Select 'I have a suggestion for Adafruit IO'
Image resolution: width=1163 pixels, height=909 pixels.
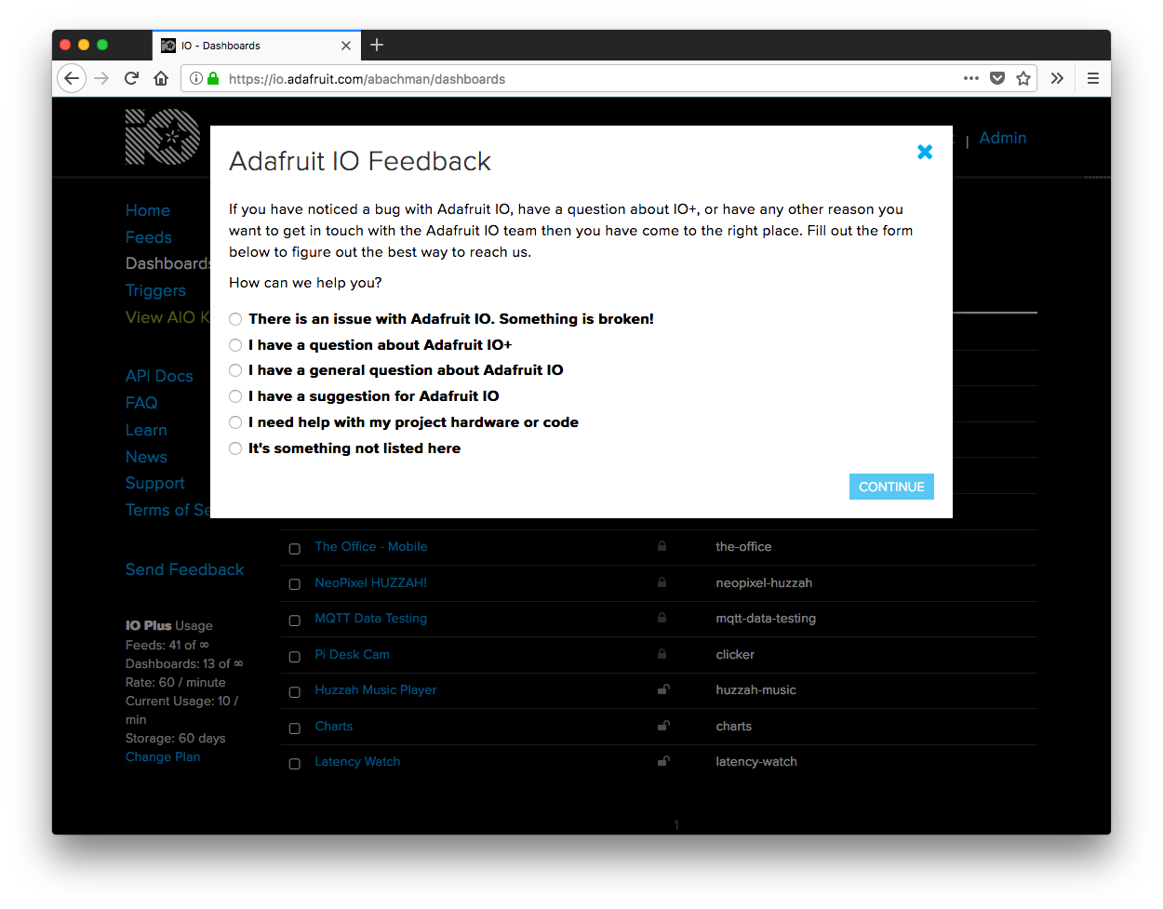click(x=235, y=396)
